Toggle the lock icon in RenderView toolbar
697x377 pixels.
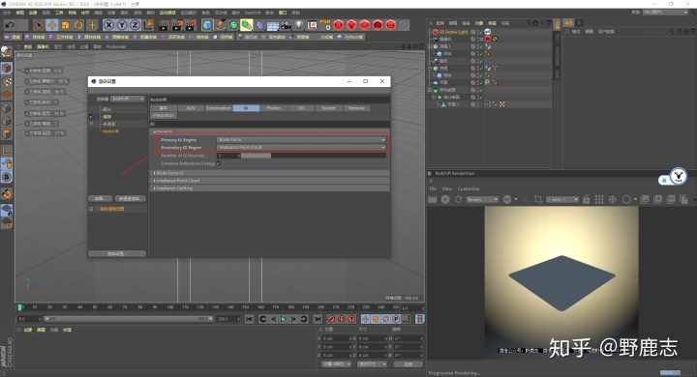coord(587,200)
